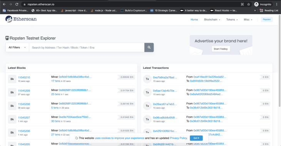Click the Tx icon for 0xa7b84a2a78ad
The height and width of the screenshot is (146, 281).
147,79
